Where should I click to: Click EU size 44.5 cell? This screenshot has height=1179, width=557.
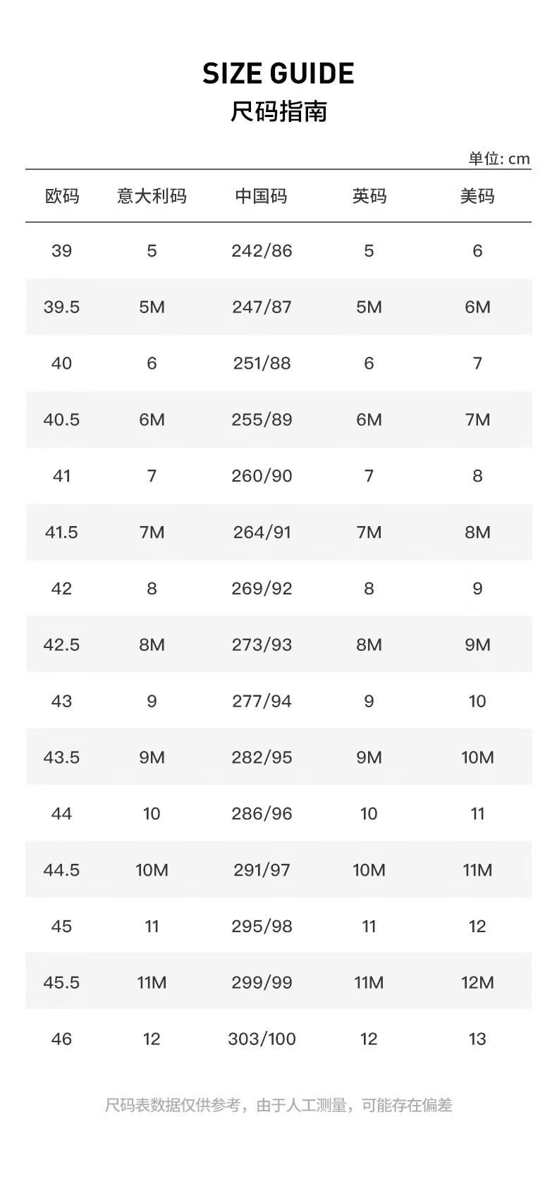point(62,870)
